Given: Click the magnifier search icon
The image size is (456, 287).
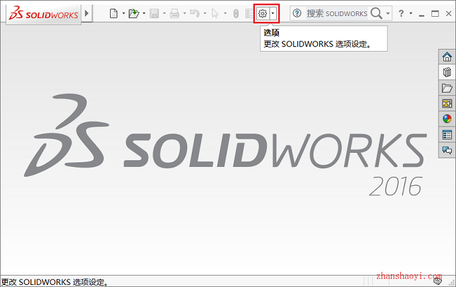Looking at the screenshot, I should pos(377,13).
